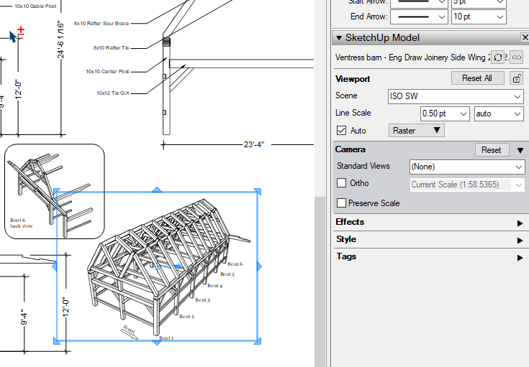Click the Ventress barn model file name

412,57
